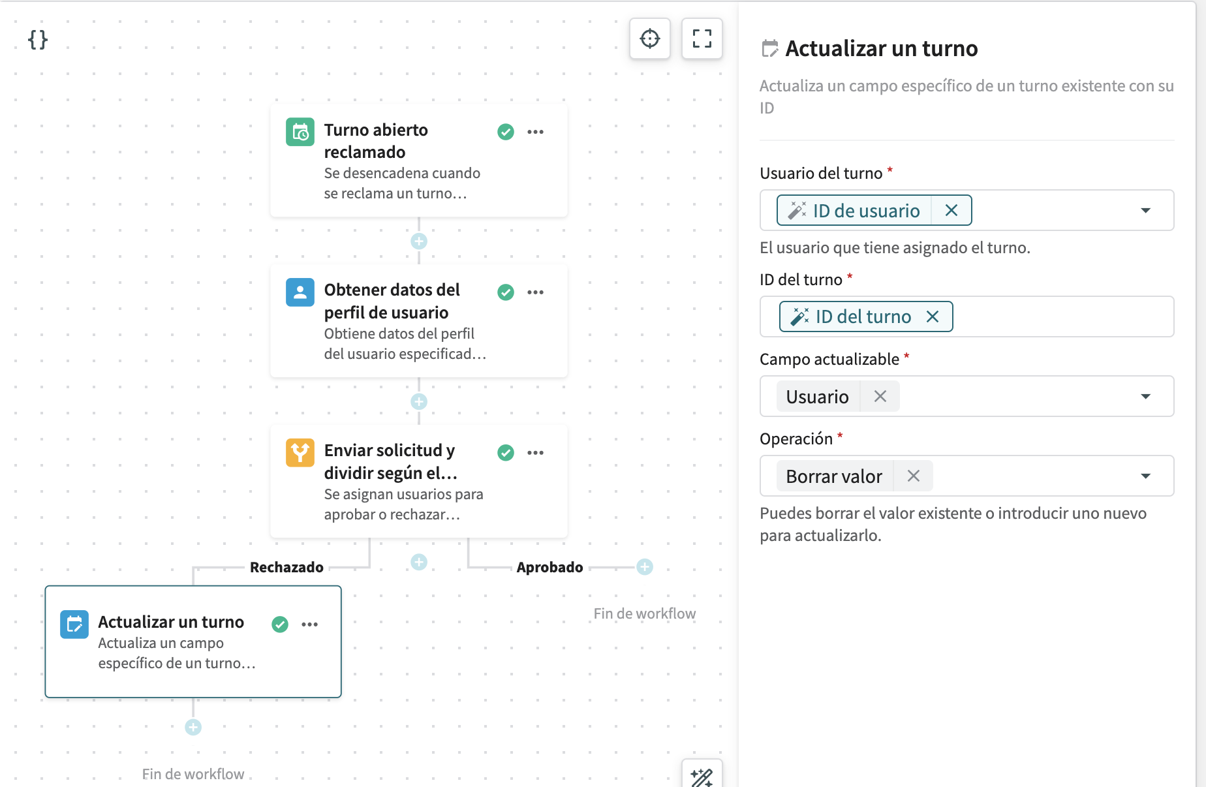Open options menu for Turno abierto reclamado
Viewport: 1206px width, 787px height.
[535, 132]
